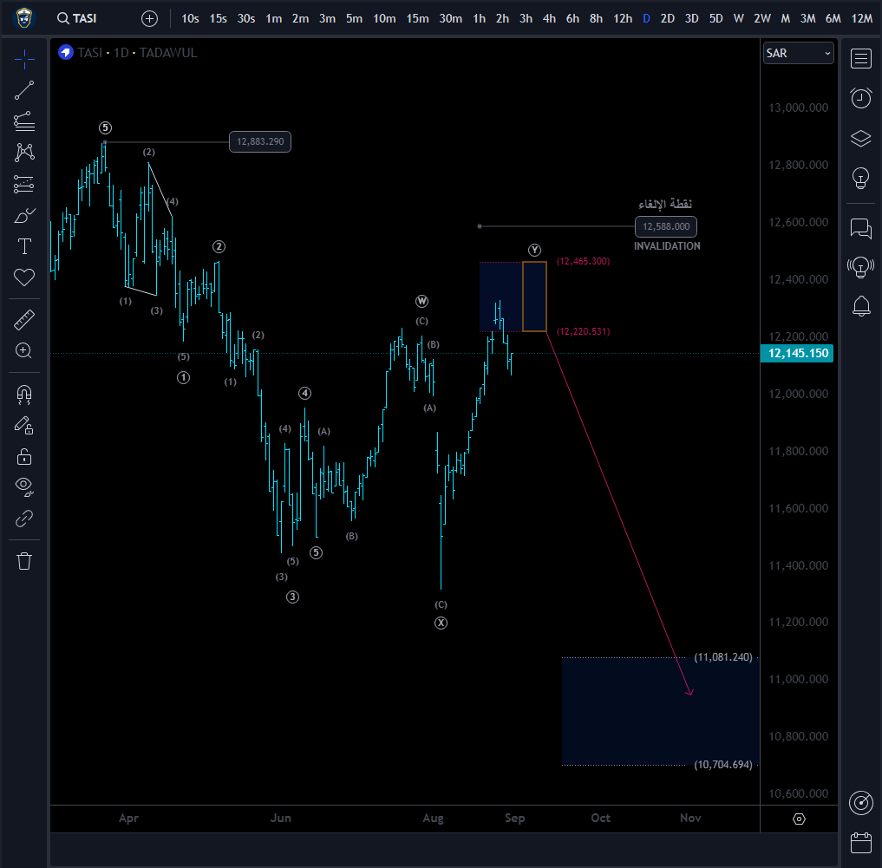Viewport: 882px width, 868px height.
Task: Open the SAR currency dropdown
Action: pyautogui.click(x=798, y=53)
